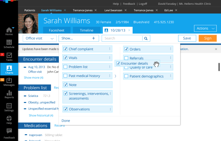Click the arrow between the two columns
The image size is (221, 141).
click(x=115, y=76)
